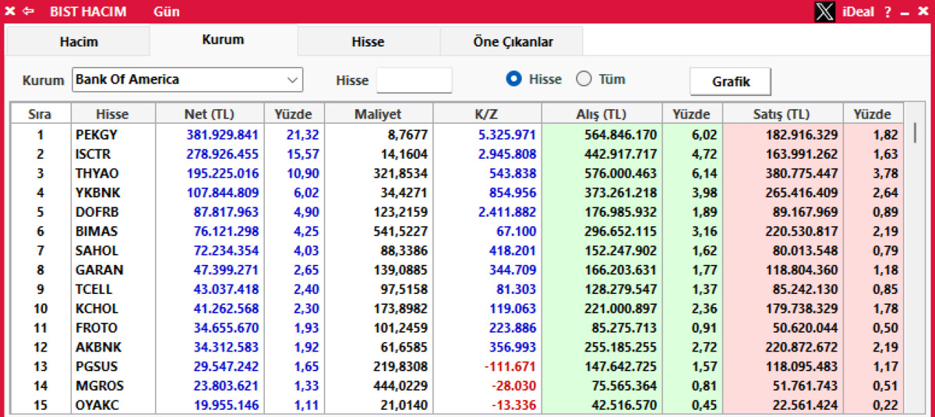Select the AKBNK row ticker
Image resolution: width=935 pixels, height=417 pixels.
coord(98,348)
